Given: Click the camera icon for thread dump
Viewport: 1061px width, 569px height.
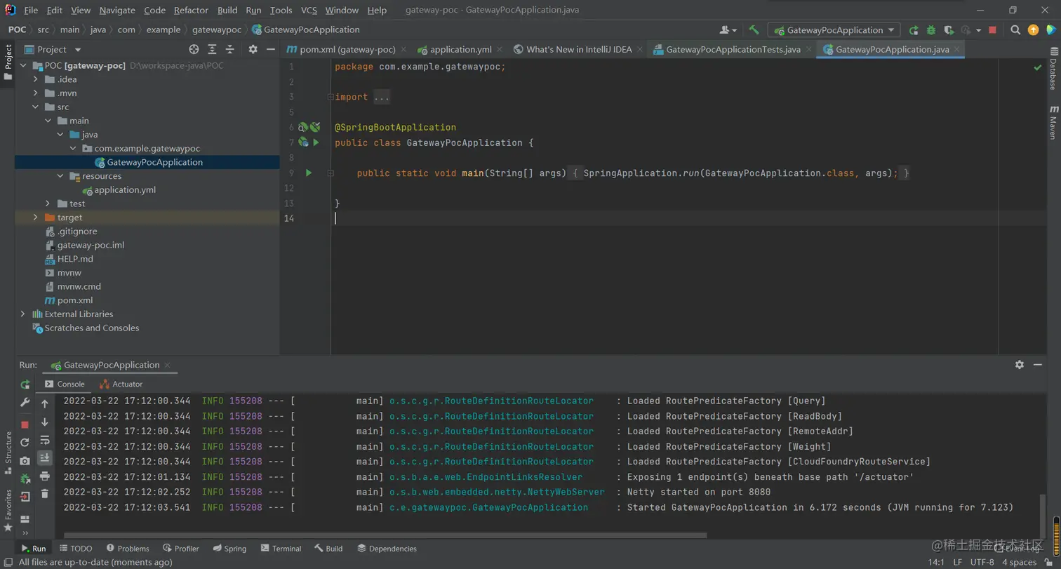Looking at the screenshot, I should (x=25, y=461).
